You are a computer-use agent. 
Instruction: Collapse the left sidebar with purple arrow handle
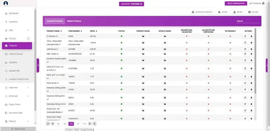[x=38, y=65]
